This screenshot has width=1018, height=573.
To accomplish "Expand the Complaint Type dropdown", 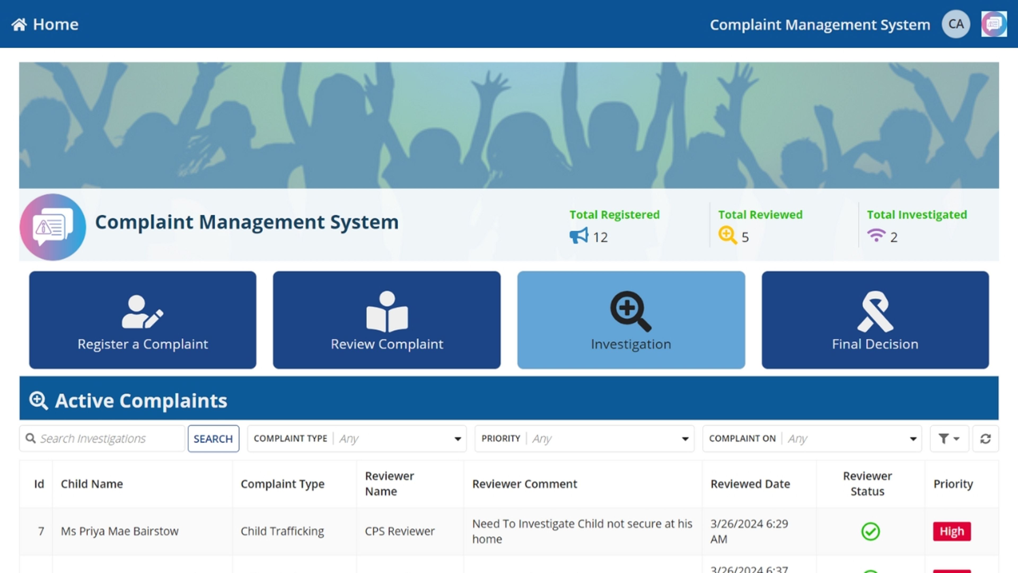I will [x=357, y=439].
